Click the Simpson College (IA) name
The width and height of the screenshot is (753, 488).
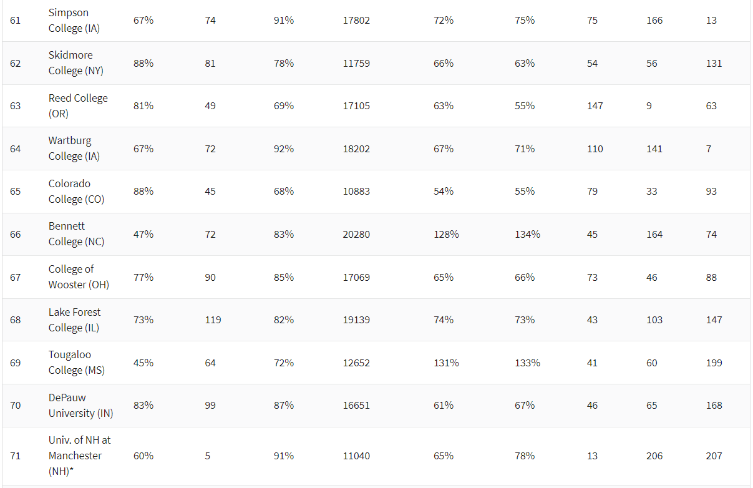click(x=74, y=21)
